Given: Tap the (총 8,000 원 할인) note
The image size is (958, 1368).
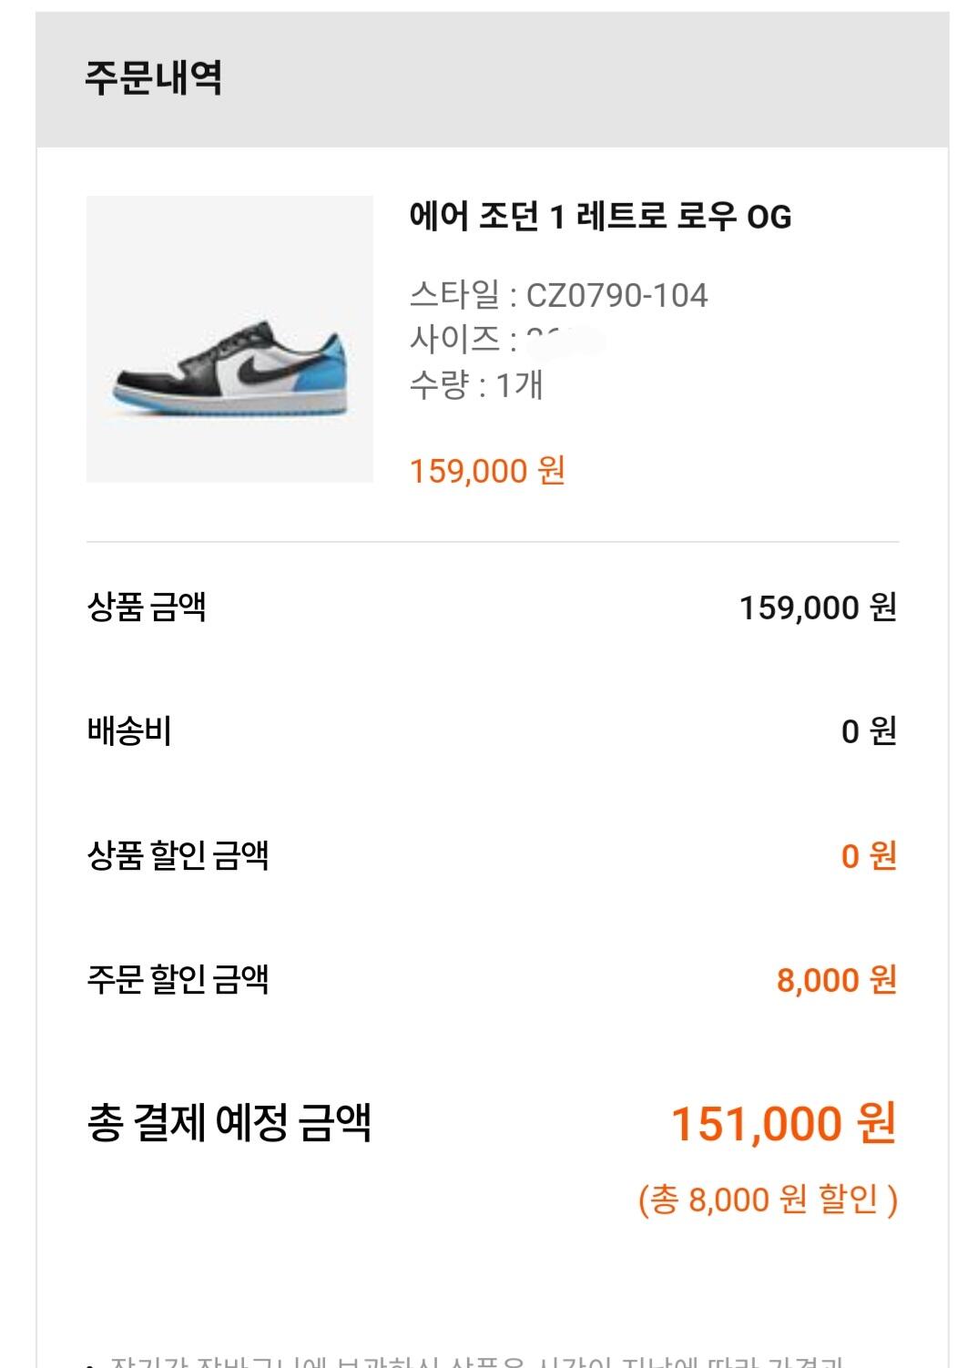Looking at the screenshot, I should point(768,1200).
